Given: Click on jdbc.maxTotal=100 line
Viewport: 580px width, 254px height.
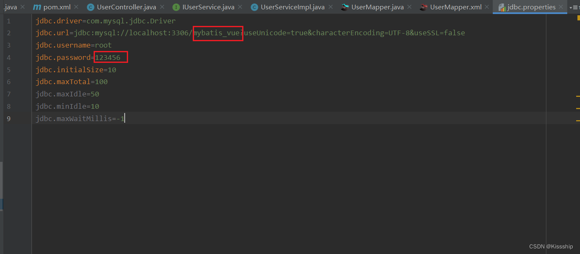Looking at the screenshot, I should pos(71,82).
